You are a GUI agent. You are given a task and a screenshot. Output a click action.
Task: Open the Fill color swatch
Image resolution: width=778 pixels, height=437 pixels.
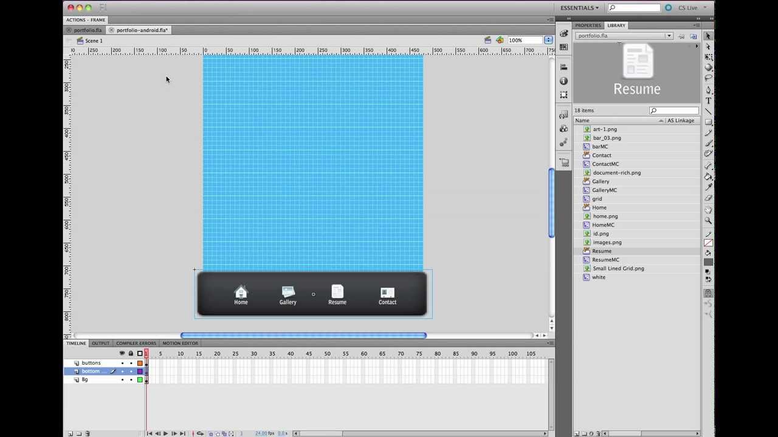(708, 262)
